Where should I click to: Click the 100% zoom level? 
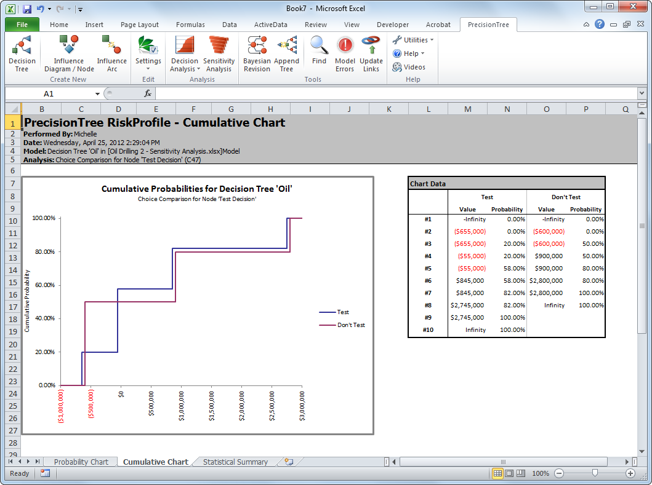[x=541, y=473]
